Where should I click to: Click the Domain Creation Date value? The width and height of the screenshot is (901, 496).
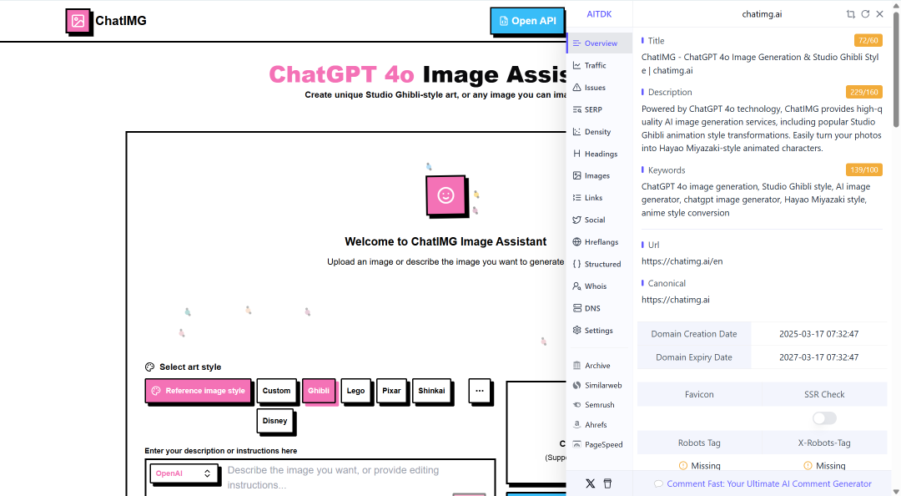pos(819,334)
